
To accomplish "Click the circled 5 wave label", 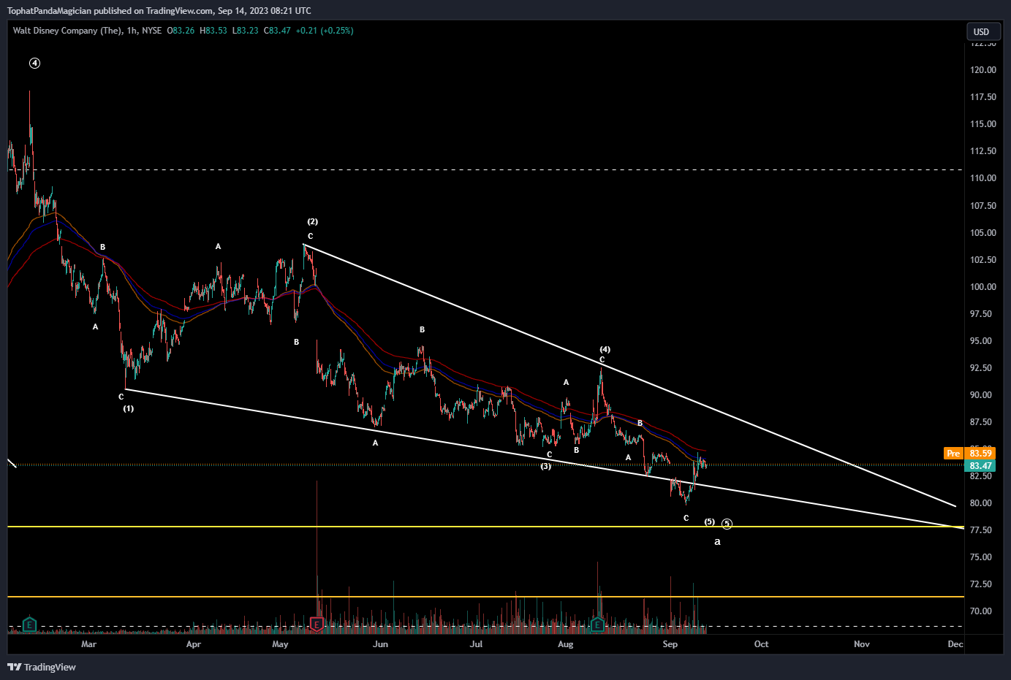I will 727,524.
